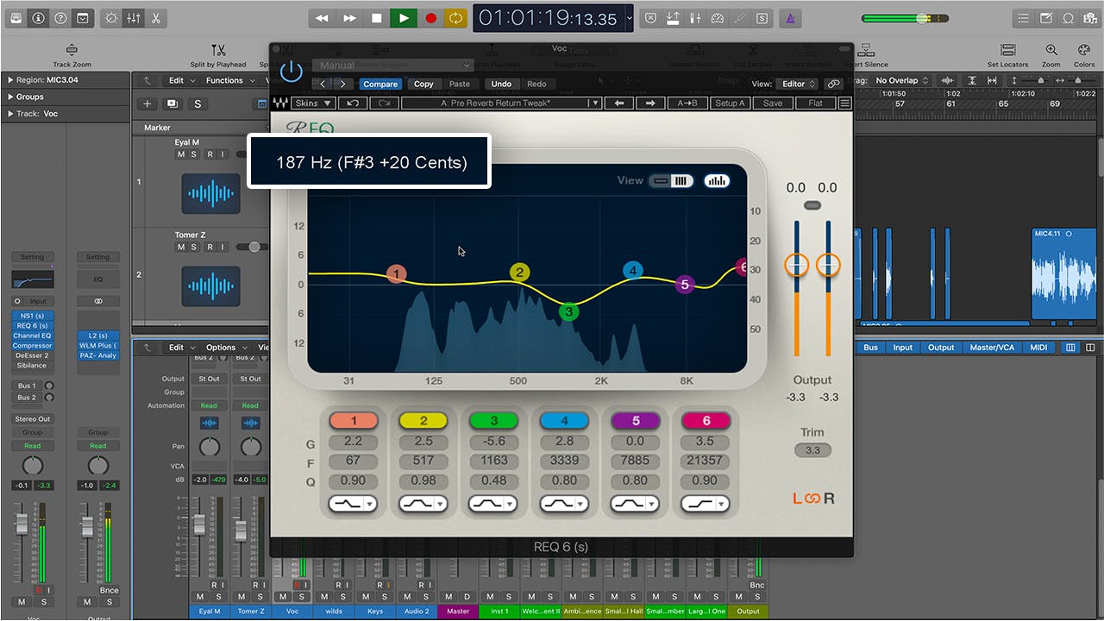Toggle the REQ plugin power button
The height and width of the screenshot is (621, 1104).
(x=291, y=72)
